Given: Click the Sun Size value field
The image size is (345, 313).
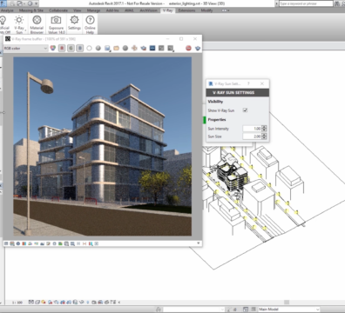Looking at the screenshot, I should click(252, 137).
